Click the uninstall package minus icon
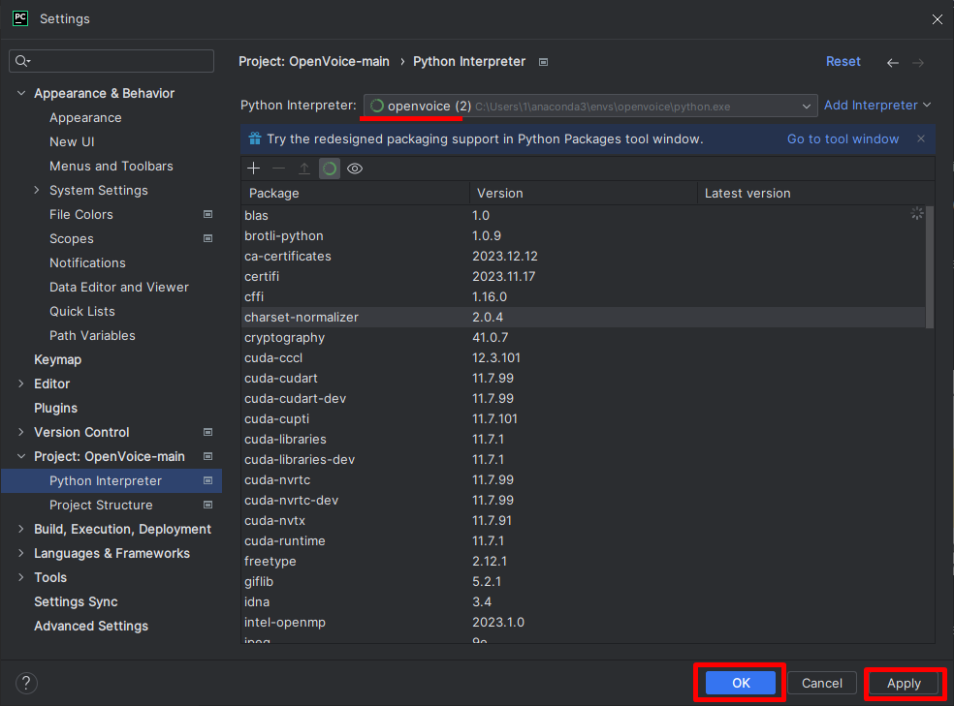The width and height of the screenshot is (954, 706). (278, 169)
